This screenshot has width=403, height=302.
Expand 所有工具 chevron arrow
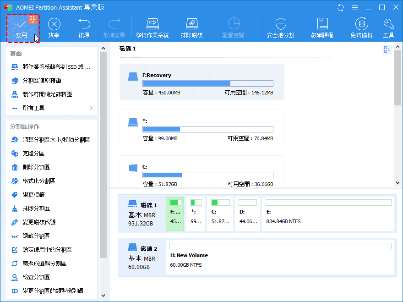[91, 108]
